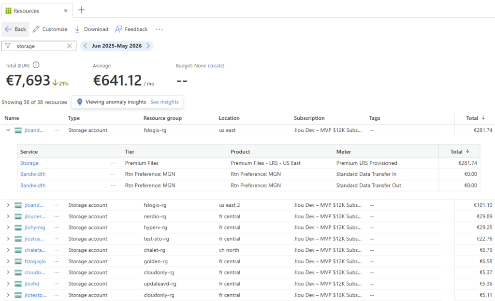Screen dimensions: 495x301
Task: Expand the jloand us east 2 row
Action: tap(8, 205)
